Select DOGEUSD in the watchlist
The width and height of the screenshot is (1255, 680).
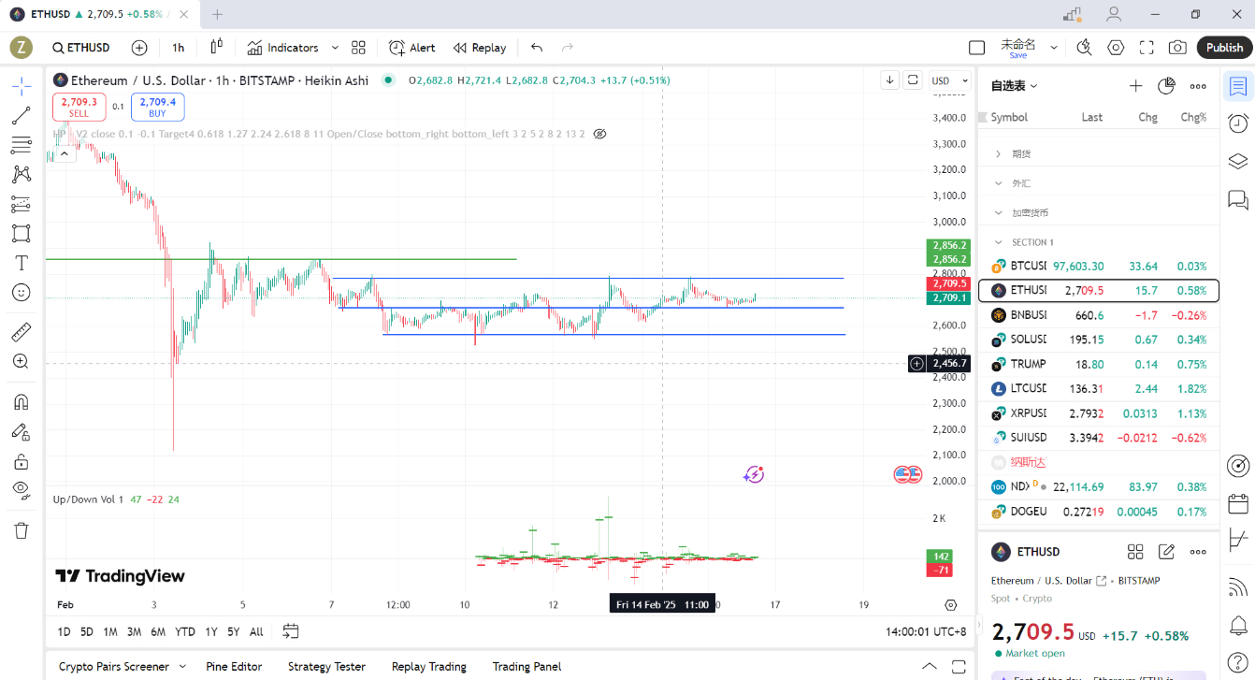[1099, 512]
